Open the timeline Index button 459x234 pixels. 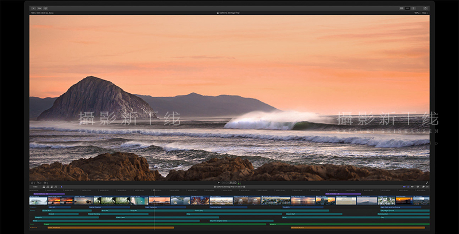[36, 187]
